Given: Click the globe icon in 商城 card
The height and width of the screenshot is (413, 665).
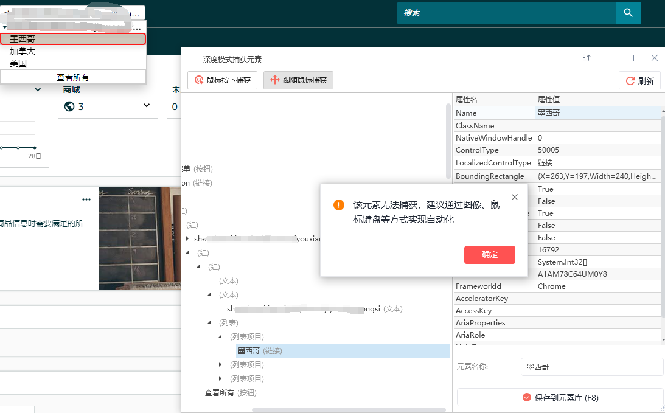Looking at the screenshot, I should pos(69,106).
